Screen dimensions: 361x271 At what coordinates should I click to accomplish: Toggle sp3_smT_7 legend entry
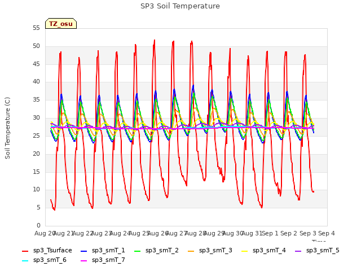[x=103, y=260]
